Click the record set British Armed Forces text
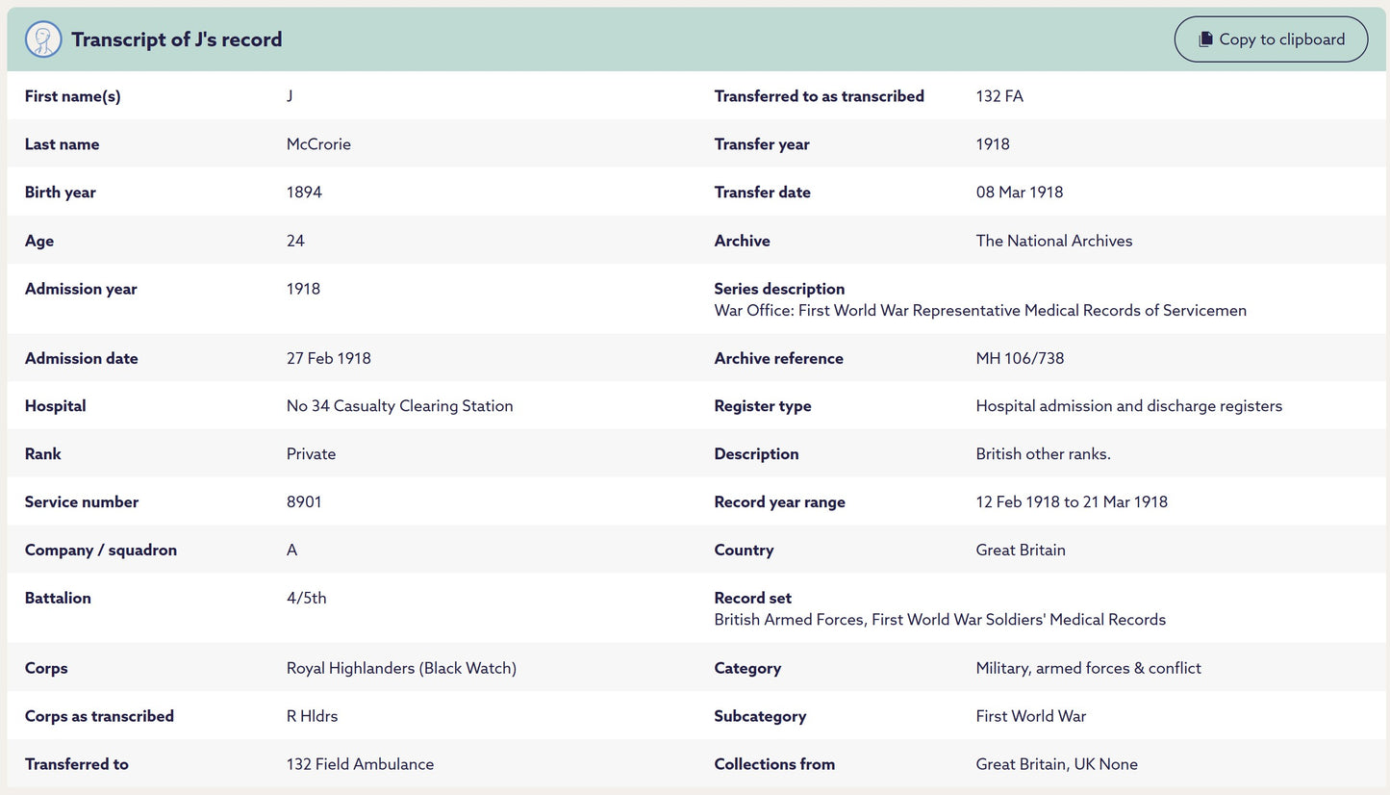This screenshot has width=1390, height=795. pos(940,620)
